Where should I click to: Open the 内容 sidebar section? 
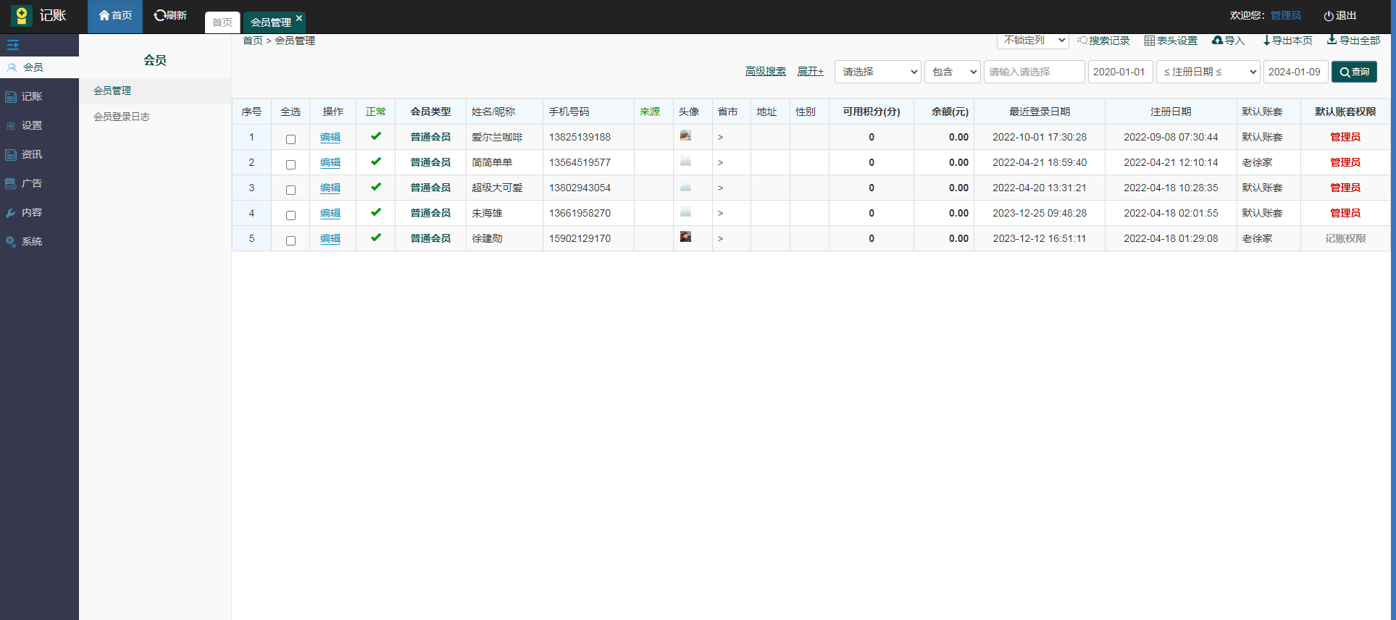[x=39, y=212]
